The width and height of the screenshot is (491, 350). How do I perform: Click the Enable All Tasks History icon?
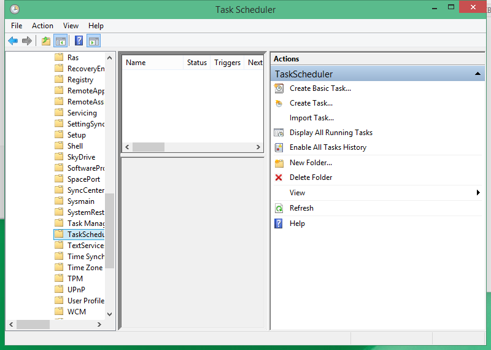(x=279, y=147)
